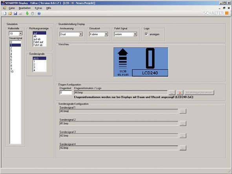Viewport: 232px width, 174px height.
Task: Select 'Fahrt auf' in the Richtungsanzeige list
Action: 40,42
